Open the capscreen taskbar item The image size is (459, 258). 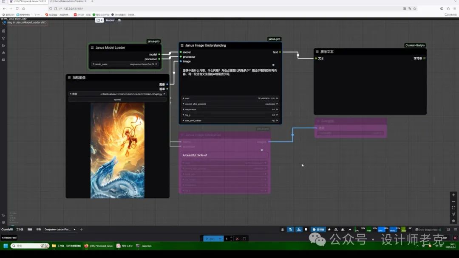coord(144,246)
